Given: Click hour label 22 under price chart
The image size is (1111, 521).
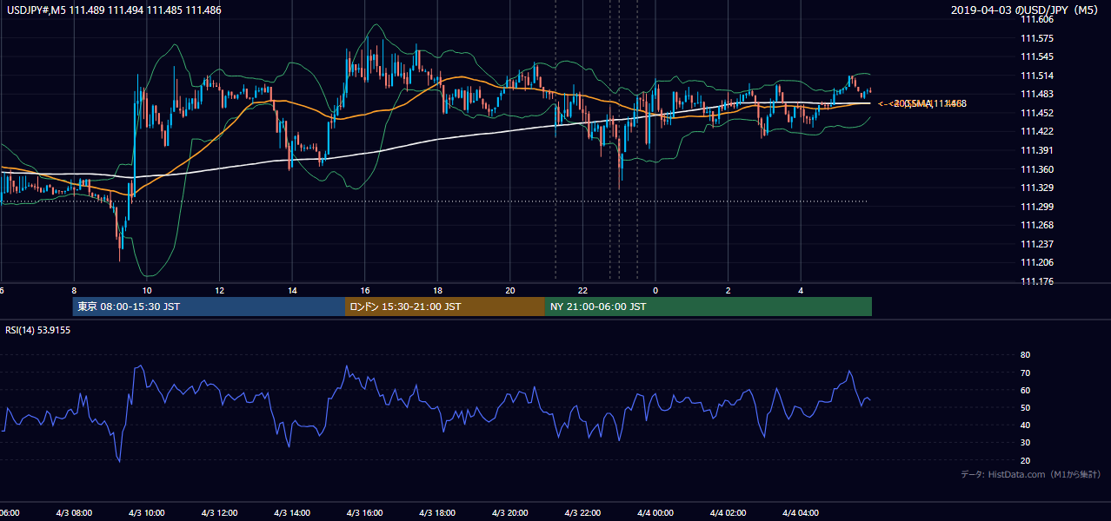Looking at the screenshot, I should [x=583, y=290].
